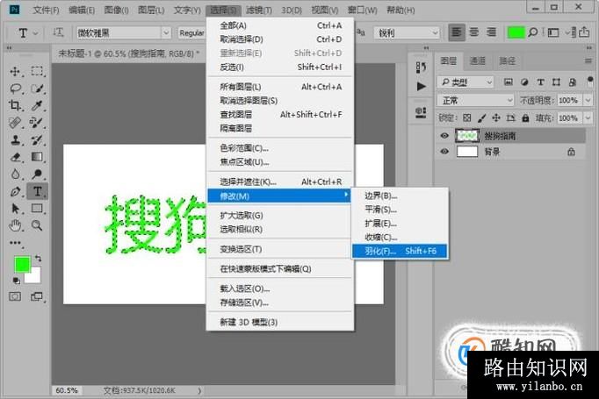Open the blend mode 正常 dropdown
Viewport: 599px width, 399px height.
pyautogui.click(x=476, y=100)
